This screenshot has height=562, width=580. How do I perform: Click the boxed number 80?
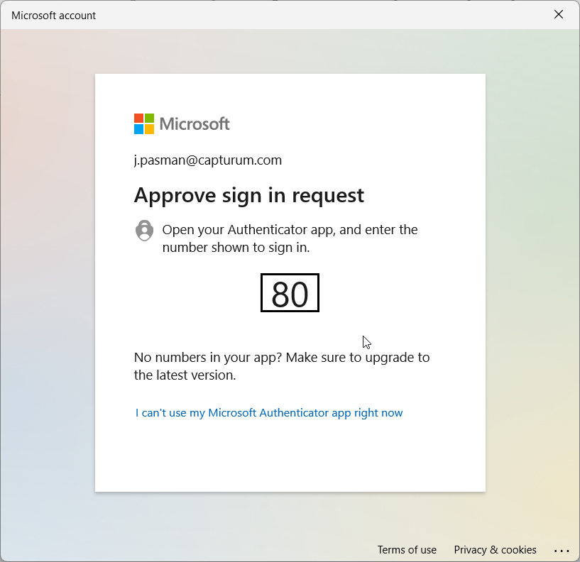tap(290, 293)
